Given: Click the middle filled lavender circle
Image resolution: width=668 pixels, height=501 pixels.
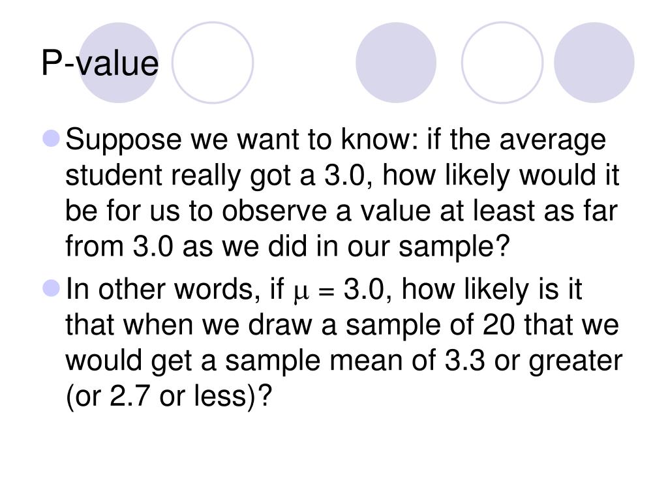Looking at the screenshot, I should (396, 62).
